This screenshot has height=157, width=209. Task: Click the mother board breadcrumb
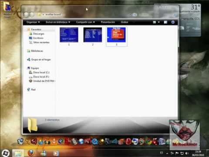(x=53, y=14)
